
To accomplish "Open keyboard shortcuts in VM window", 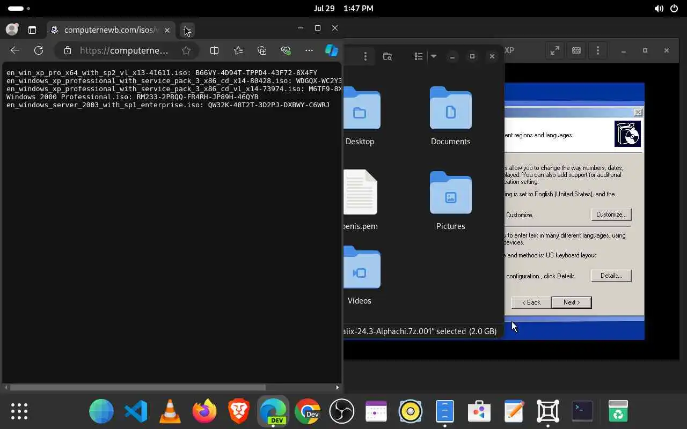I will tap(576, 50).
